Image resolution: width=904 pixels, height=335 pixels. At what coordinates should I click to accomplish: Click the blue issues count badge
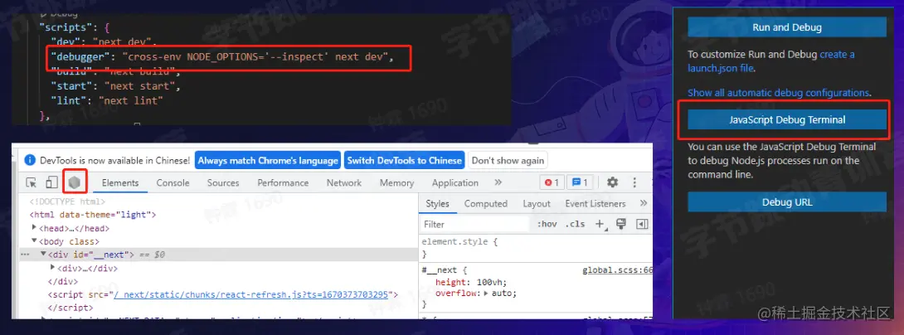click(x=580, y=182)
